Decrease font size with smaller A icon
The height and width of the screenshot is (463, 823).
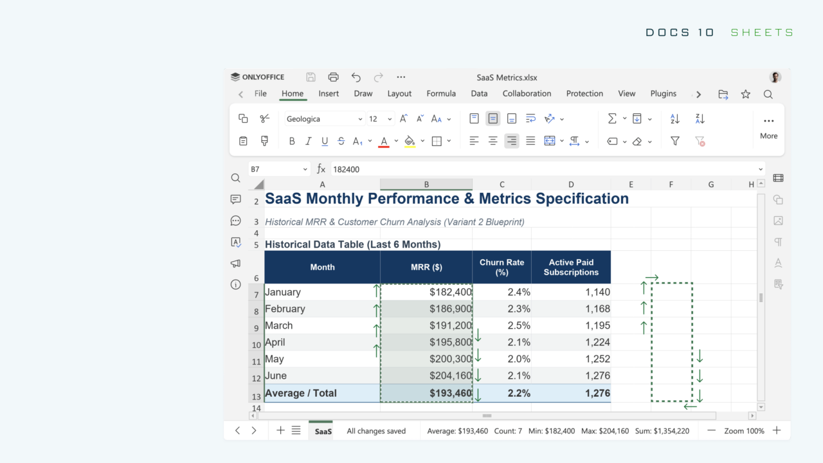[420, 118]
